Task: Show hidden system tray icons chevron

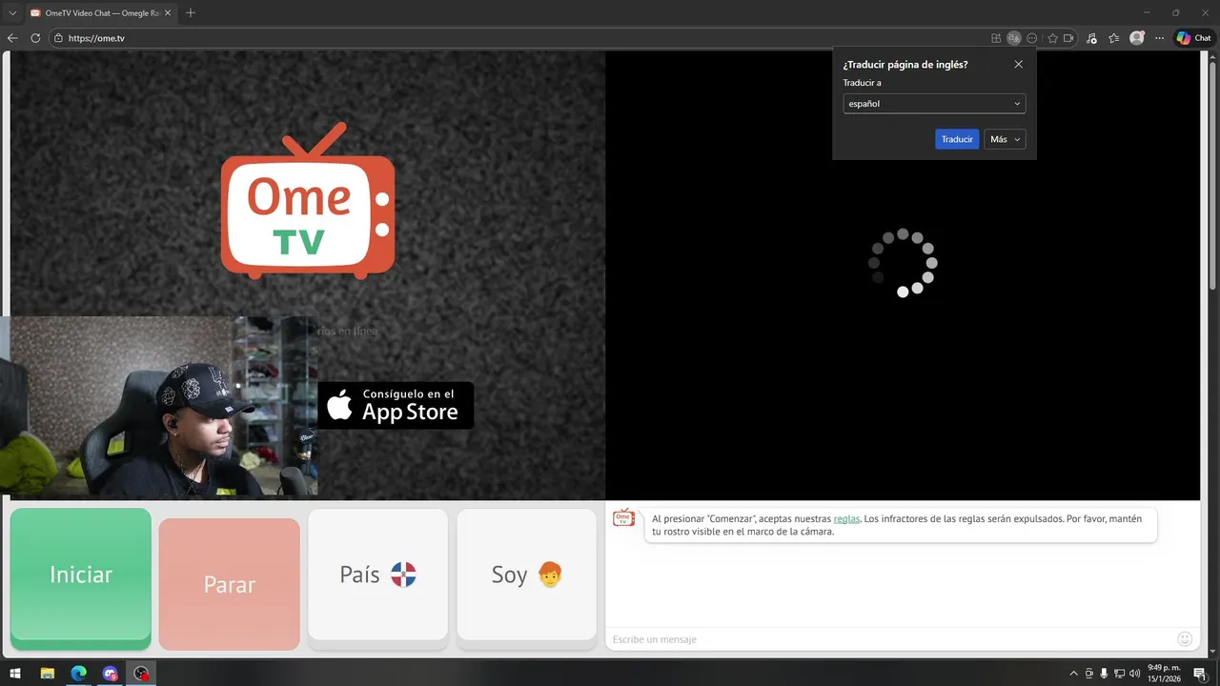Action: [x=1074, y=674]
